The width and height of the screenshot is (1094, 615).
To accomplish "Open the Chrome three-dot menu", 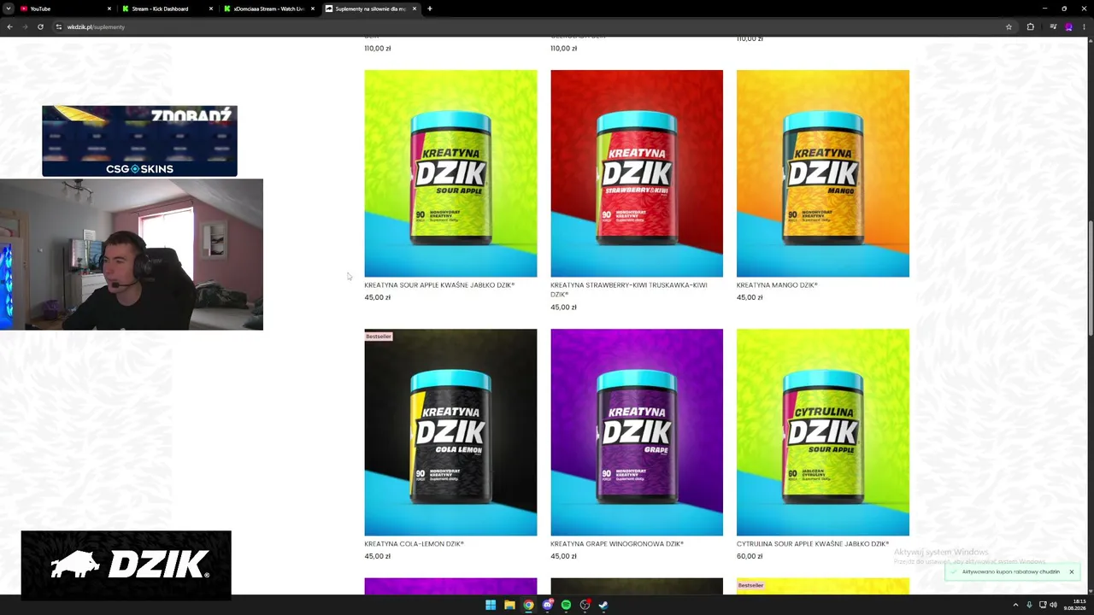I will 1084,26.
